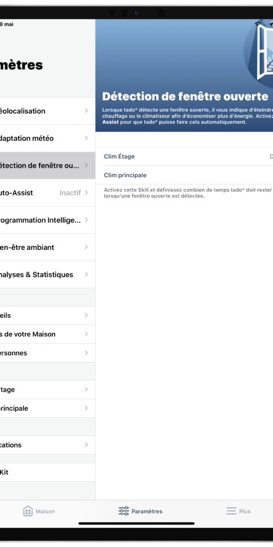Expand the Adaptation météo chevron
Image resolution: width=273 pixels, height=547 pixels.
[86, 138]
